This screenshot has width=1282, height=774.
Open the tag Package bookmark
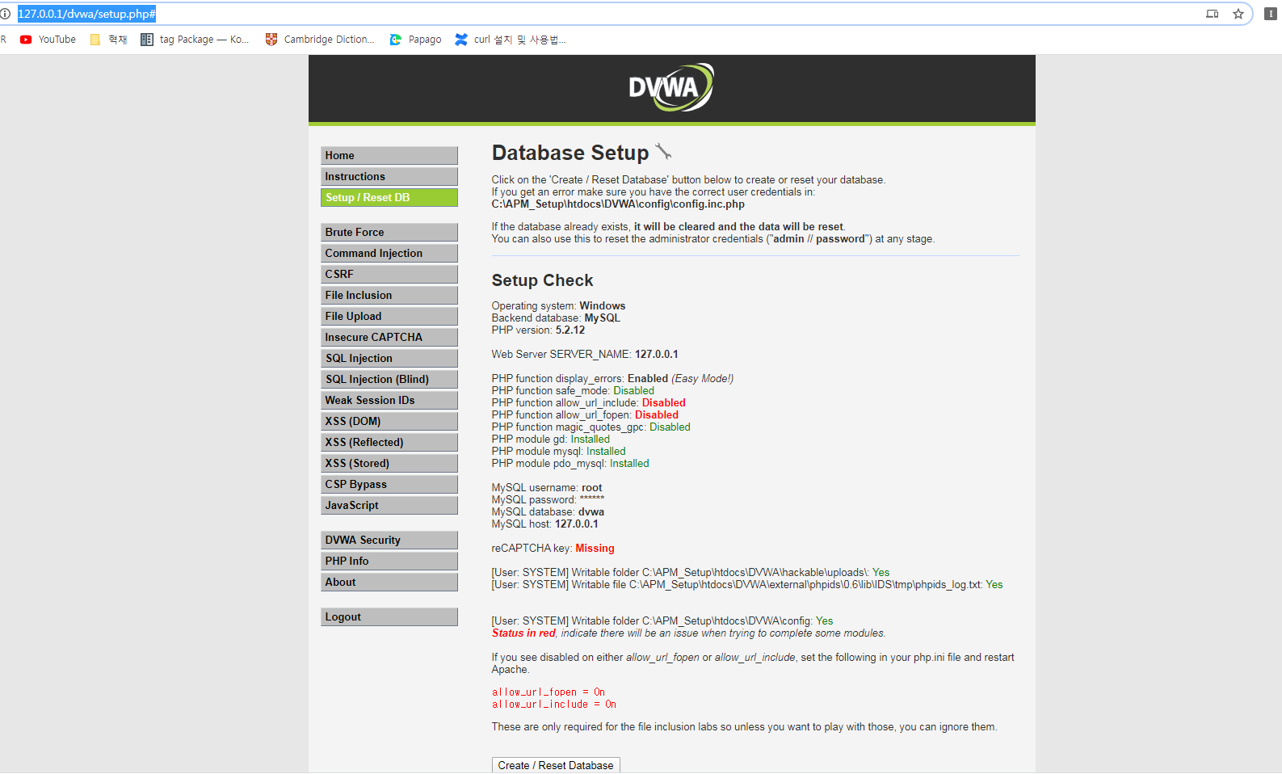[195, 39]
